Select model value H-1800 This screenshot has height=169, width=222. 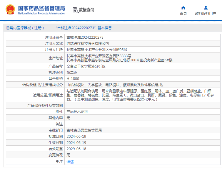(x=73, y=79)
